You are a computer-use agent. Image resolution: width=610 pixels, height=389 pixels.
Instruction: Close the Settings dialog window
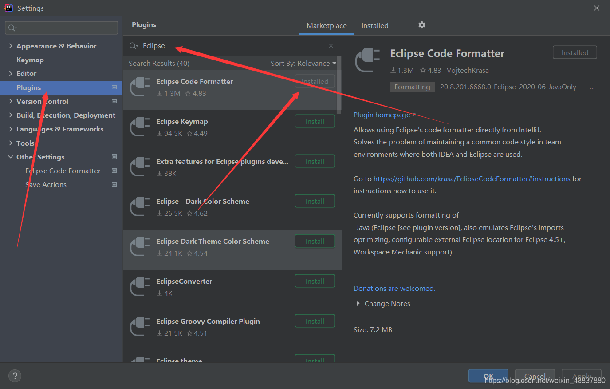pyautogui.click(x=597, y=8)
